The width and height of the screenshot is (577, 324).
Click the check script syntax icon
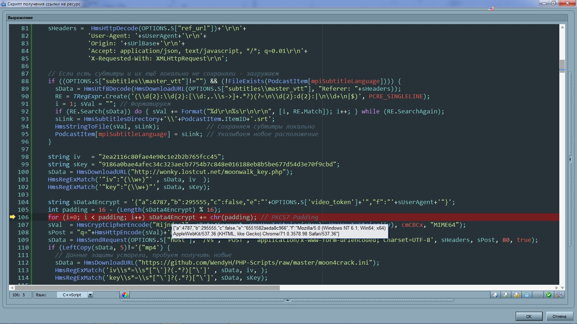495,295
